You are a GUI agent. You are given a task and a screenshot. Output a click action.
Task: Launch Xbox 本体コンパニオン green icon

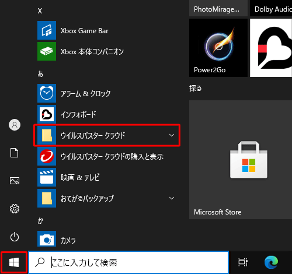pyautogui.click(x=47, y=51)
